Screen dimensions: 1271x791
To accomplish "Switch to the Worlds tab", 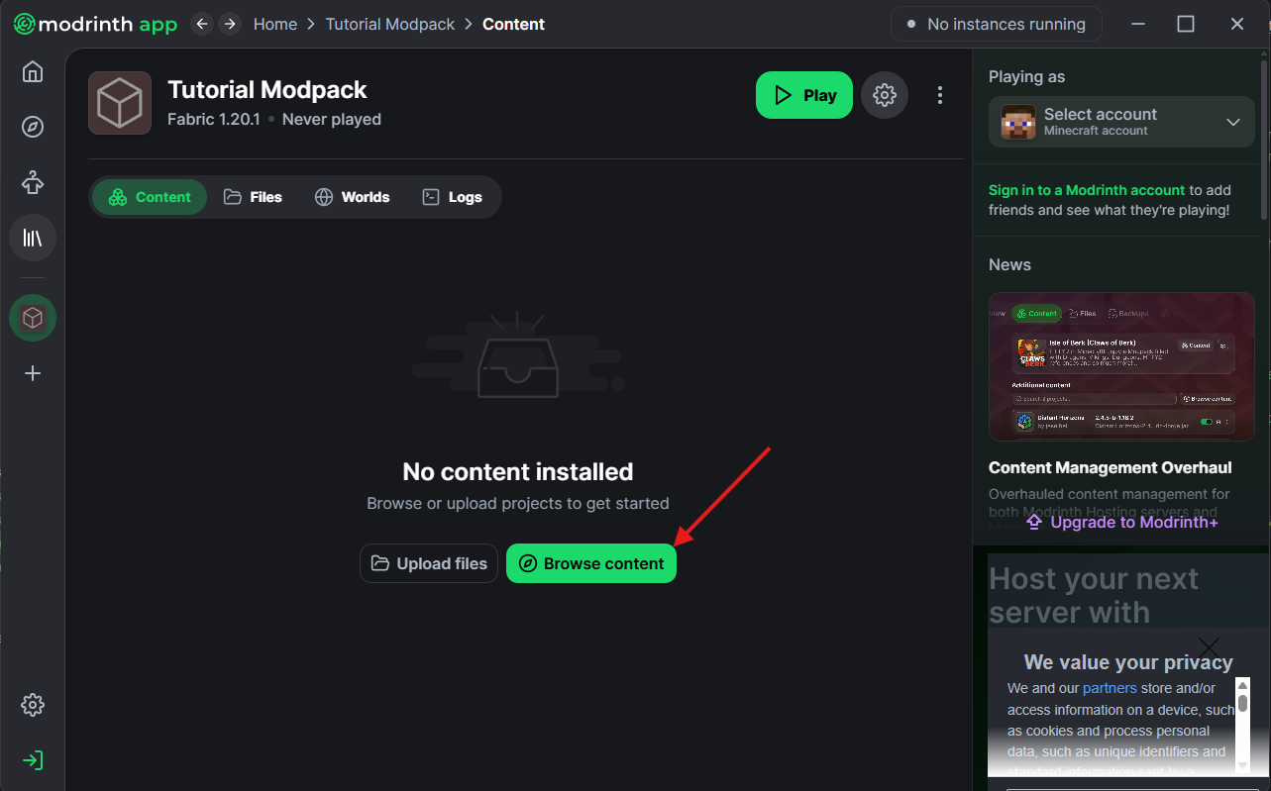I will [x=352, y=197].
